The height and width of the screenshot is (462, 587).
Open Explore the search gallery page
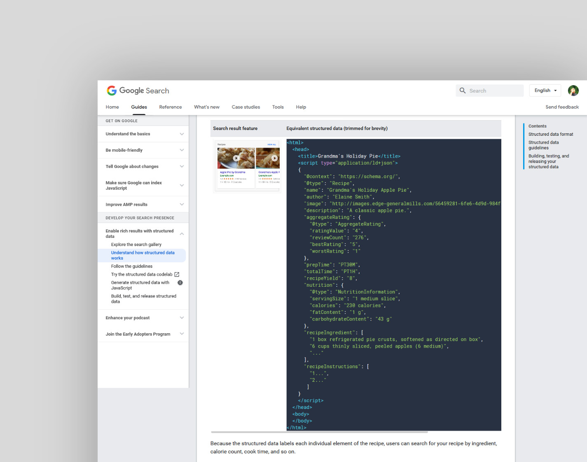coord(136,244)
